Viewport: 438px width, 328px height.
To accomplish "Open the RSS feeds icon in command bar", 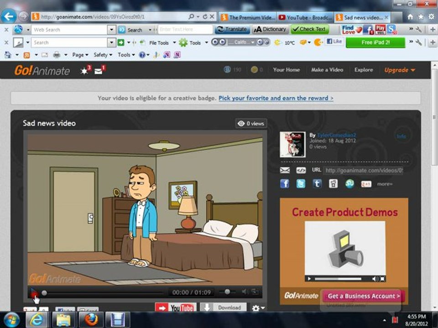I will (x=26, y=55).
